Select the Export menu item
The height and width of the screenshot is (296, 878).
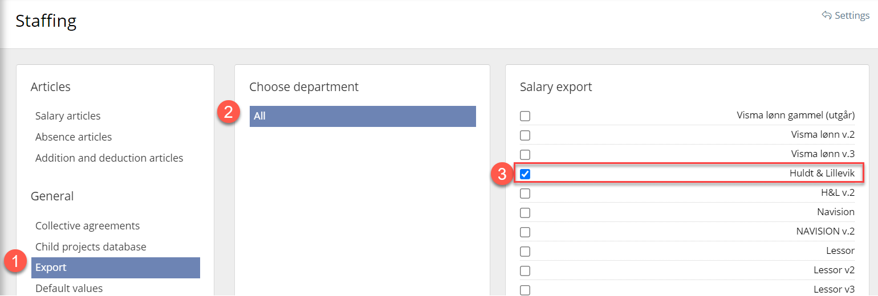[x=51, y=268]
